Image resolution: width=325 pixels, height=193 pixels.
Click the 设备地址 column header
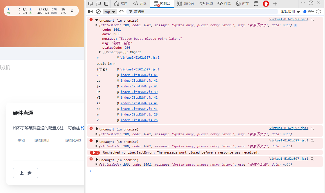point(42,141)
